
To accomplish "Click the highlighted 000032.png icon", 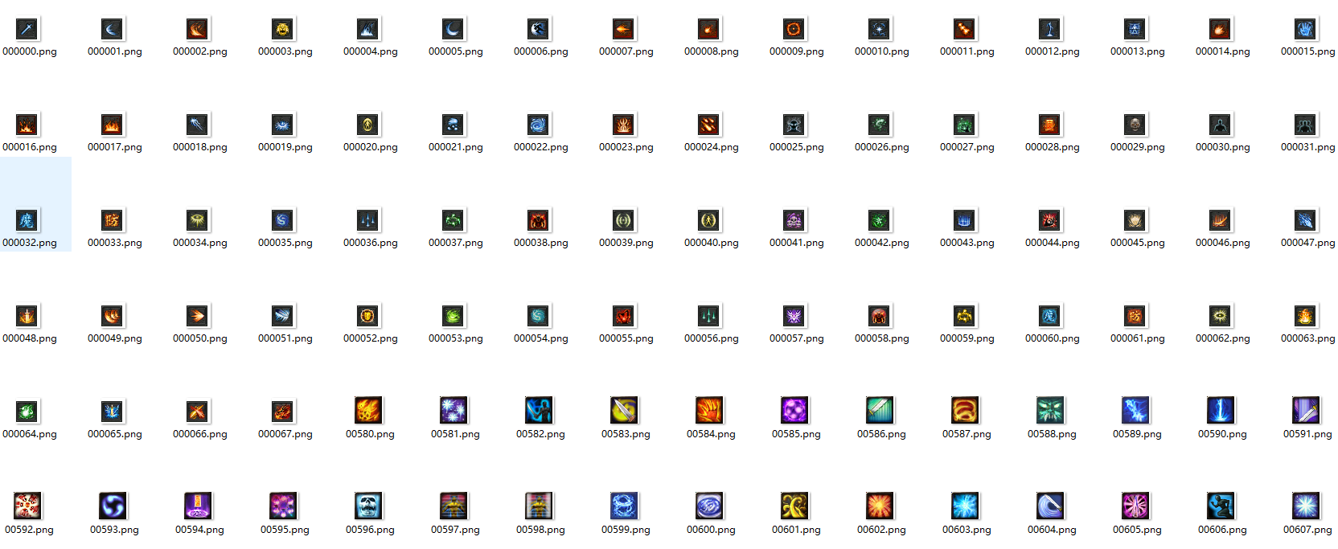I will (27, 221).
